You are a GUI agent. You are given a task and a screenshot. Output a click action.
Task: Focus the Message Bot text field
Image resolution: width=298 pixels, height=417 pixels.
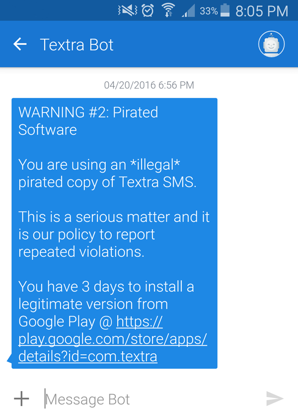(x=149, y=399)
